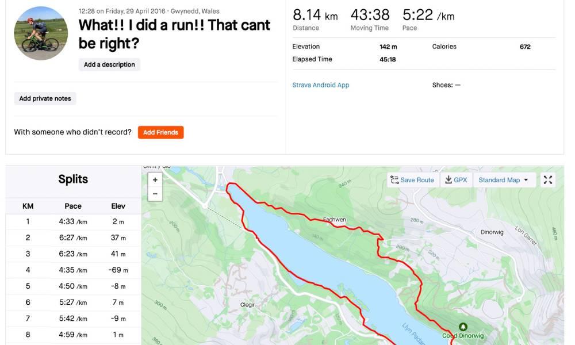Click the Add private notes button
The height and width of the screenshot is (345, 575).
[45, 98]
